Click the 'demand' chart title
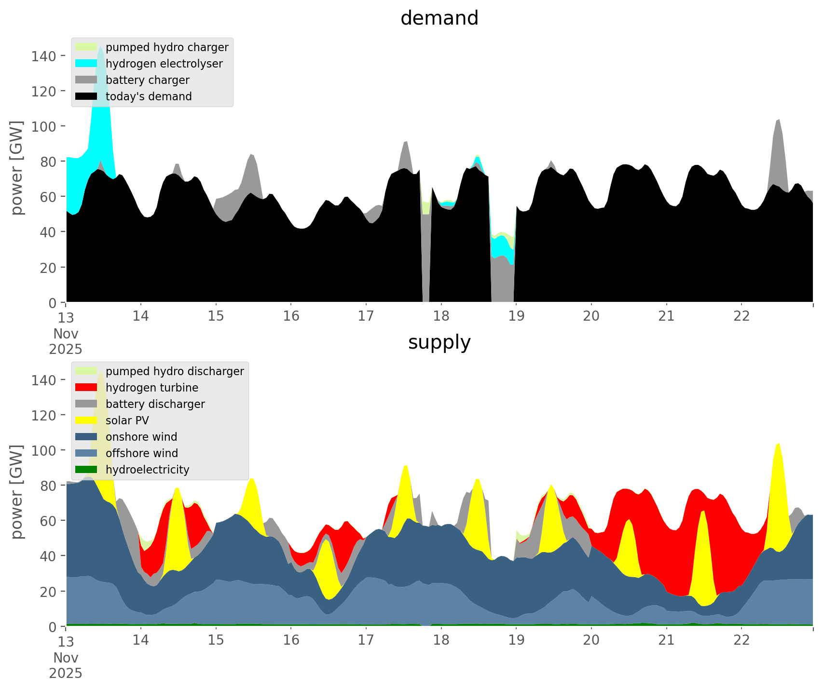This screenshot has height=690, width=823. [x=439, y=18]
